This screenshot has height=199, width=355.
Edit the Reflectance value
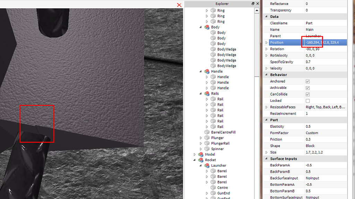tap(326, 3)
